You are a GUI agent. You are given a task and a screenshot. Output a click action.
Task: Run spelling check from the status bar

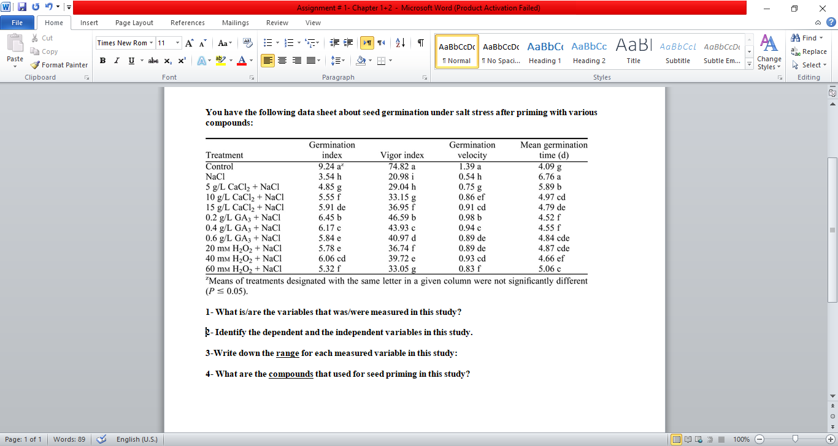pos(101,439)
